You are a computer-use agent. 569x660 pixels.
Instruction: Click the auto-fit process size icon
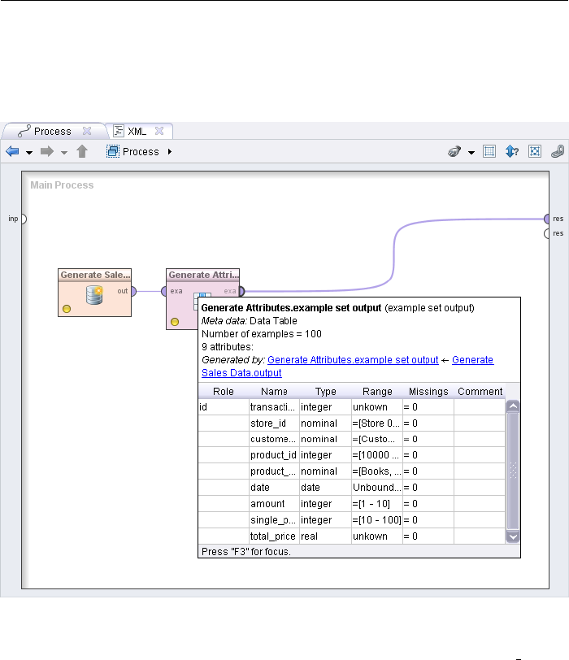click(535, 151)
